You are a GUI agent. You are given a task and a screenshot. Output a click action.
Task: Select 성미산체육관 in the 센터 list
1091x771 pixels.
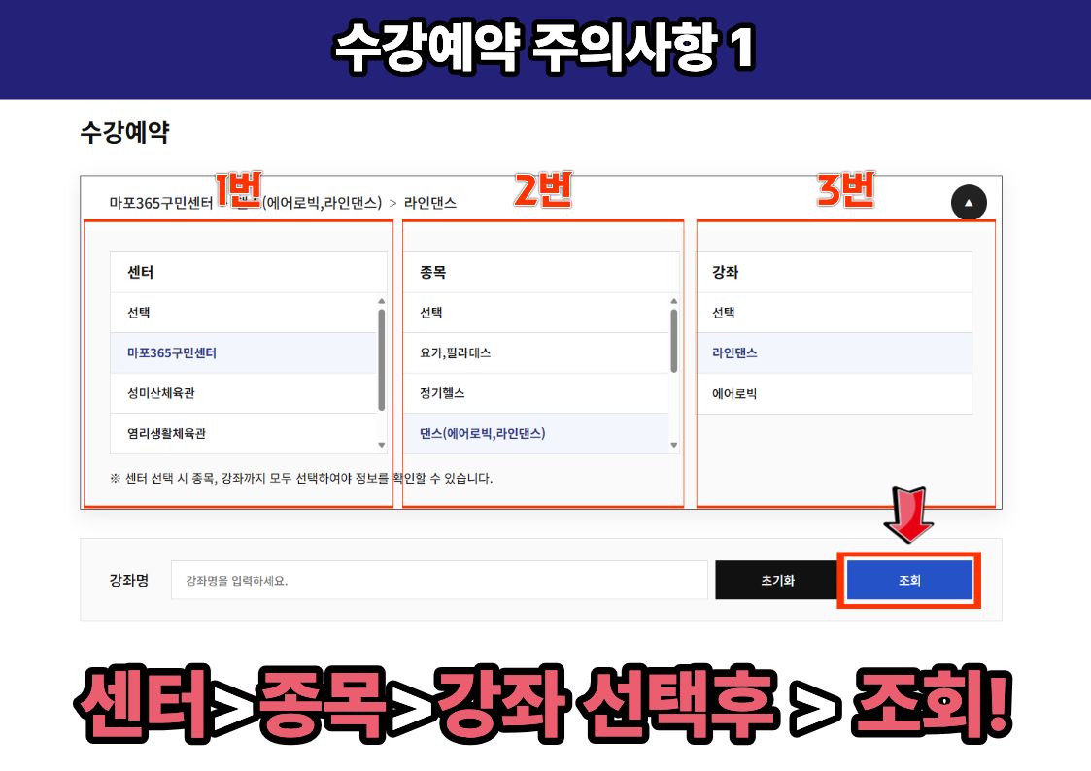pos(243,393)
